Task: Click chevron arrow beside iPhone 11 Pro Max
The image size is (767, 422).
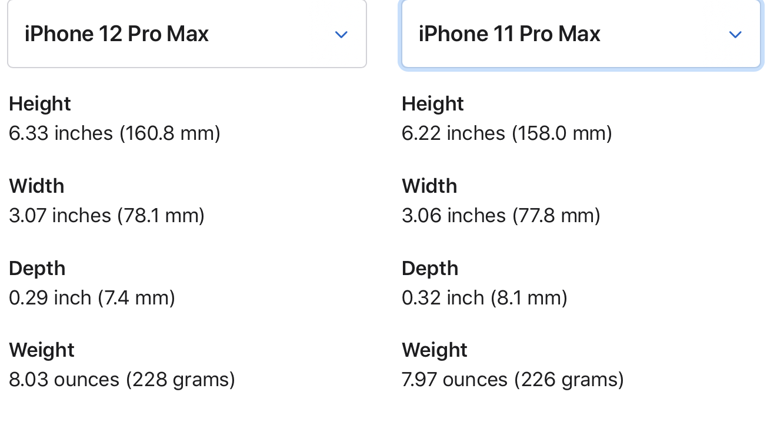Action: coord(735,35)
